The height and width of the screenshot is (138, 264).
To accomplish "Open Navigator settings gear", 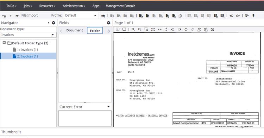I will 54,23.
